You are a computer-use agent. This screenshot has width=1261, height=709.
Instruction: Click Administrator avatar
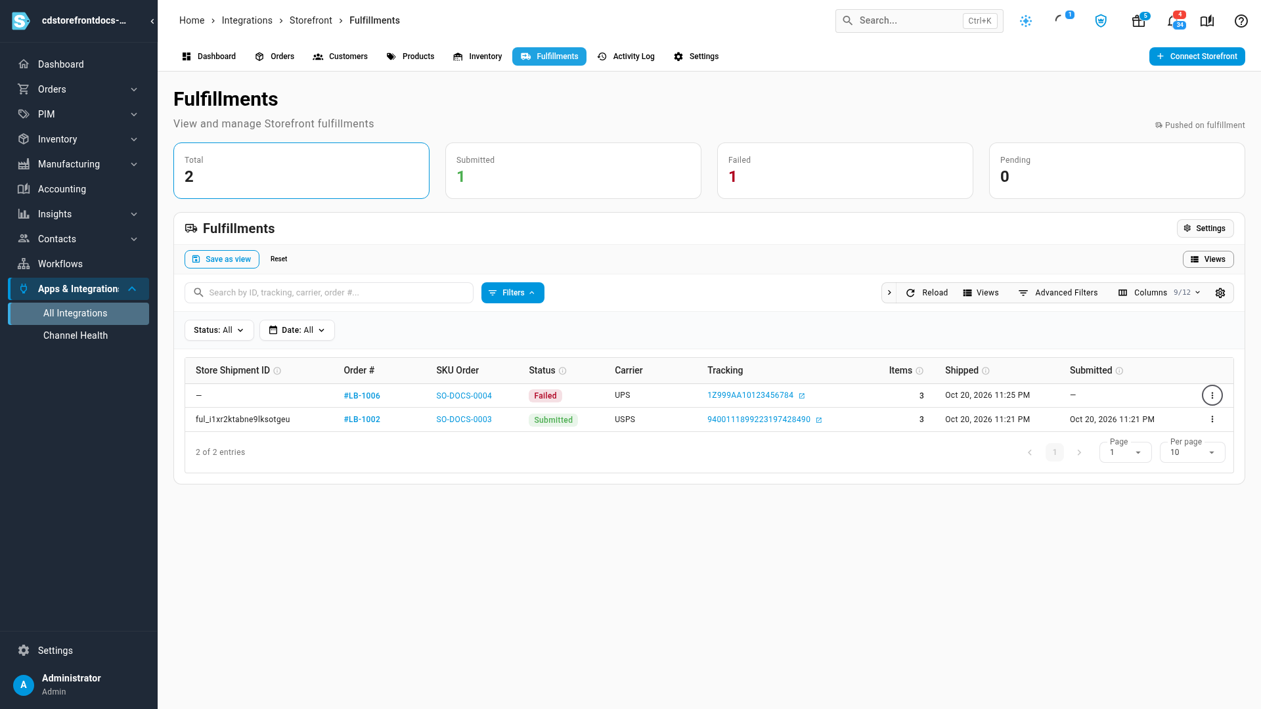24,685
